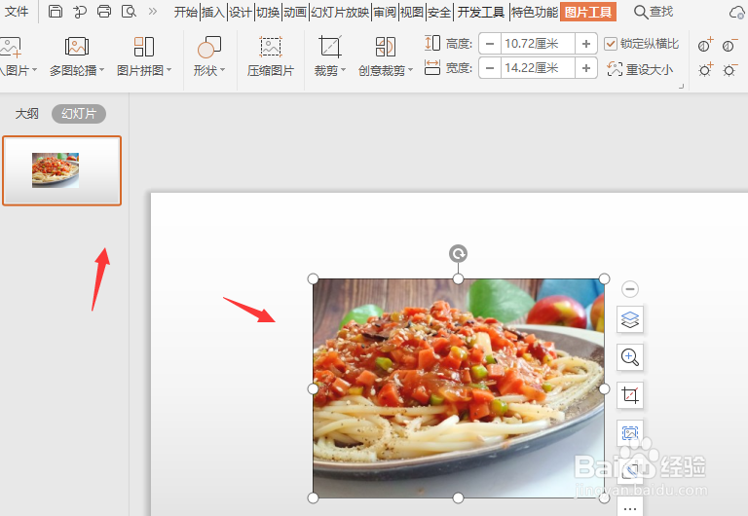Click the insert picture icon
The image size is (748, 516).
click(11, 47)
